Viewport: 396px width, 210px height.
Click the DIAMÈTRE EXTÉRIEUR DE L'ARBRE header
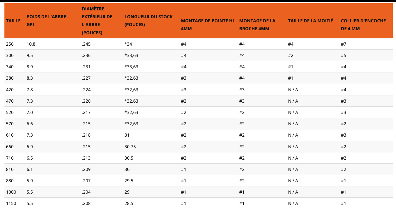97,20
